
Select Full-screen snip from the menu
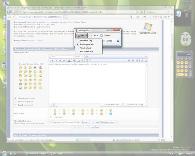pos(86,52)
